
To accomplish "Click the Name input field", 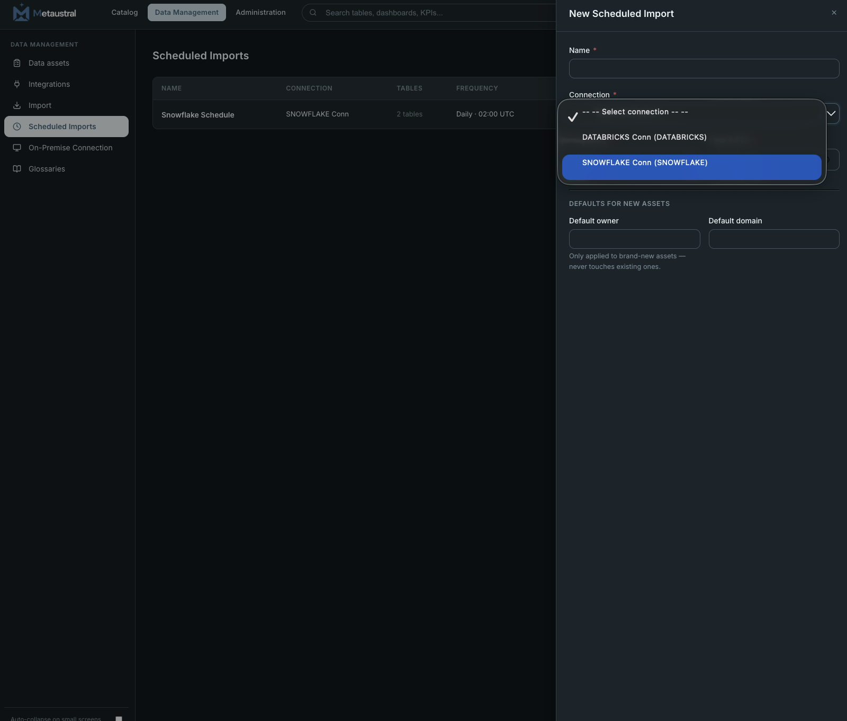I will pyautogui.click(x=704, y=68).
